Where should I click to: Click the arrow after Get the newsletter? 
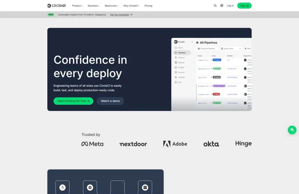131,15
